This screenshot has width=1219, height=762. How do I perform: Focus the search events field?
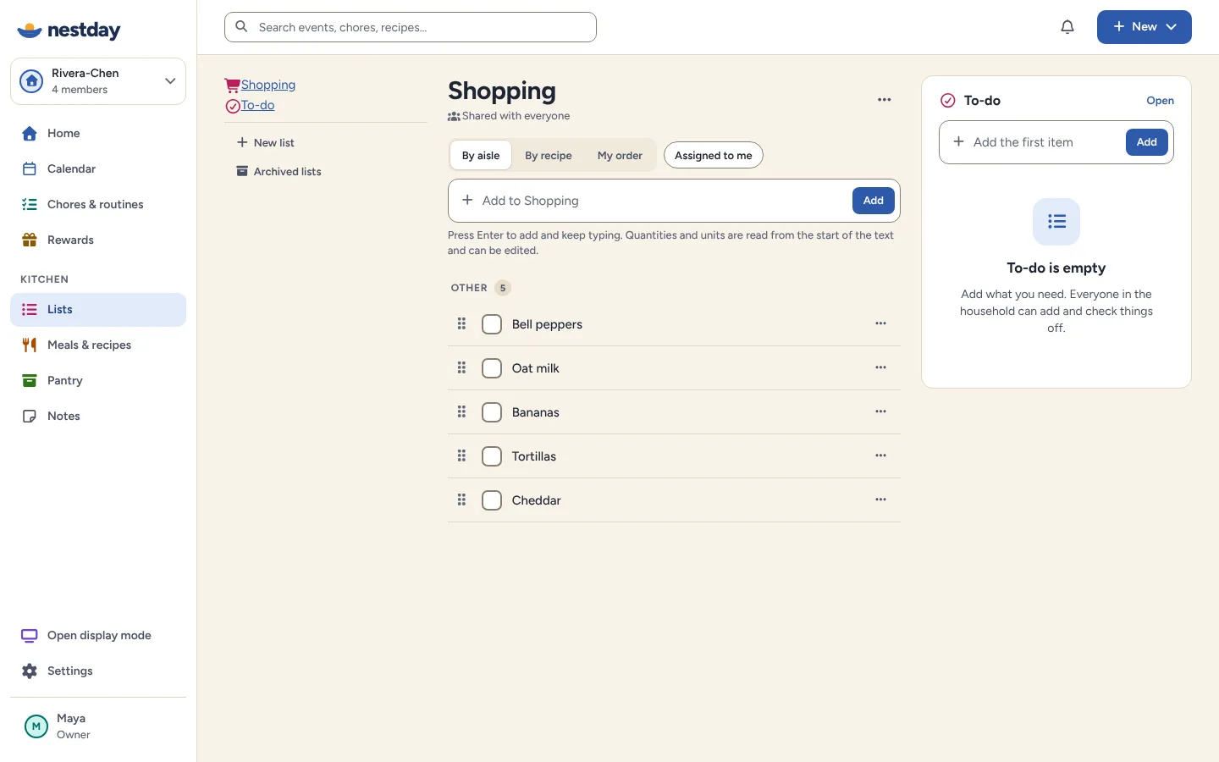click(411, 27)
